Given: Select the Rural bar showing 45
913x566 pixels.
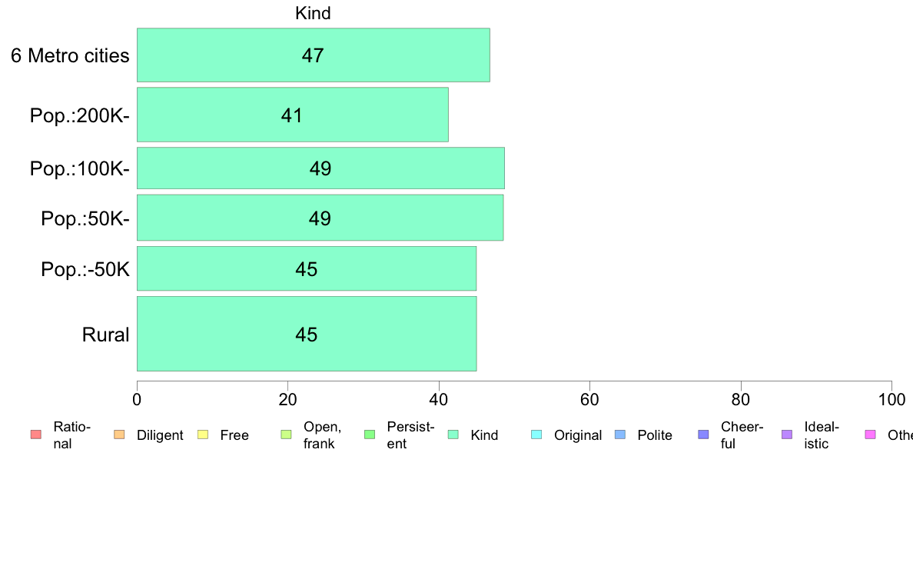Looking at the screenshot, I should coord(307,334).
